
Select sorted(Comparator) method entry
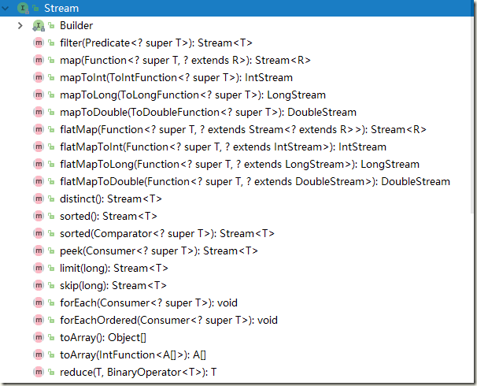tap(167, 234)
